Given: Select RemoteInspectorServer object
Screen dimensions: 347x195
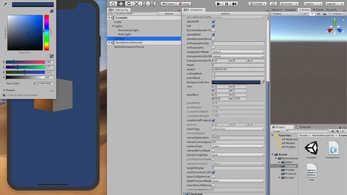Looking at the screenshot, I should coord(129,47).
